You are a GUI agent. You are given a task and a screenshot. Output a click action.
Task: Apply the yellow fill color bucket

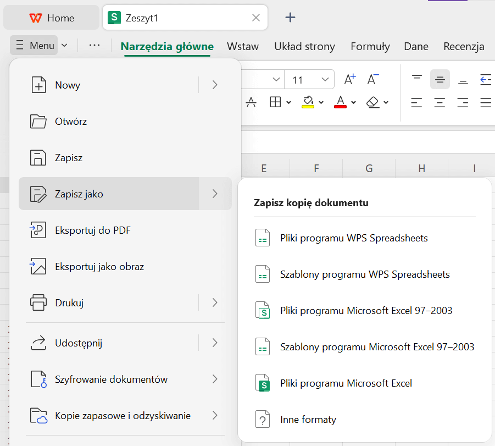pos(308,102)
